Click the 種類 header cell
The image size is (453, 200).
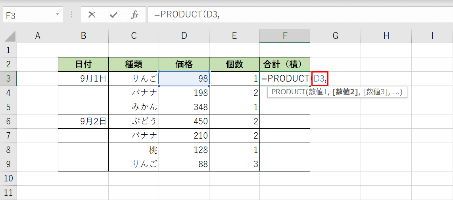(134, 65)
